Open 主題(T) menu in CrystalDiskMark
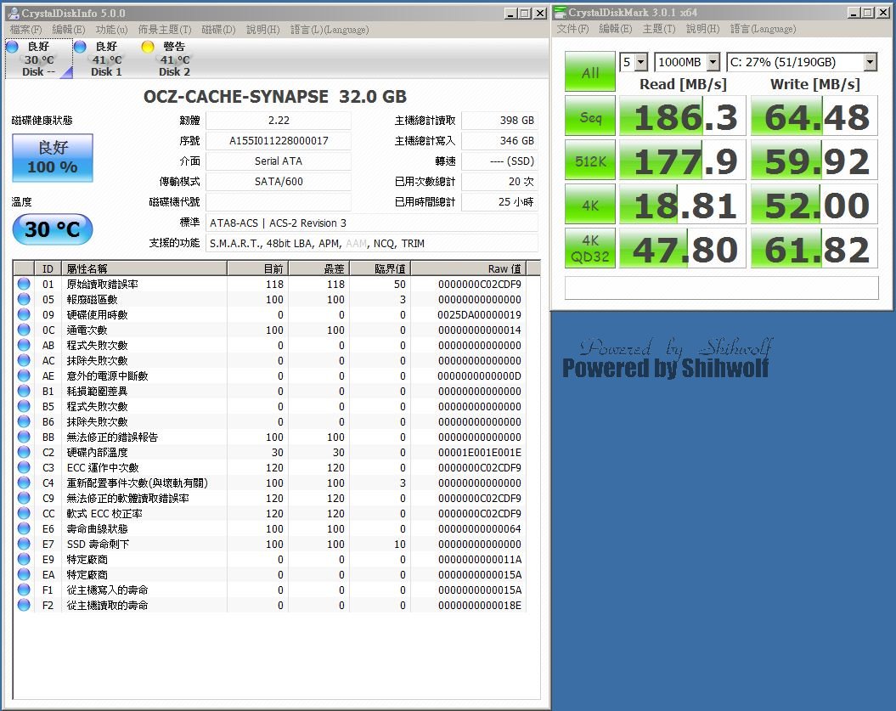 tap(659, 29)
